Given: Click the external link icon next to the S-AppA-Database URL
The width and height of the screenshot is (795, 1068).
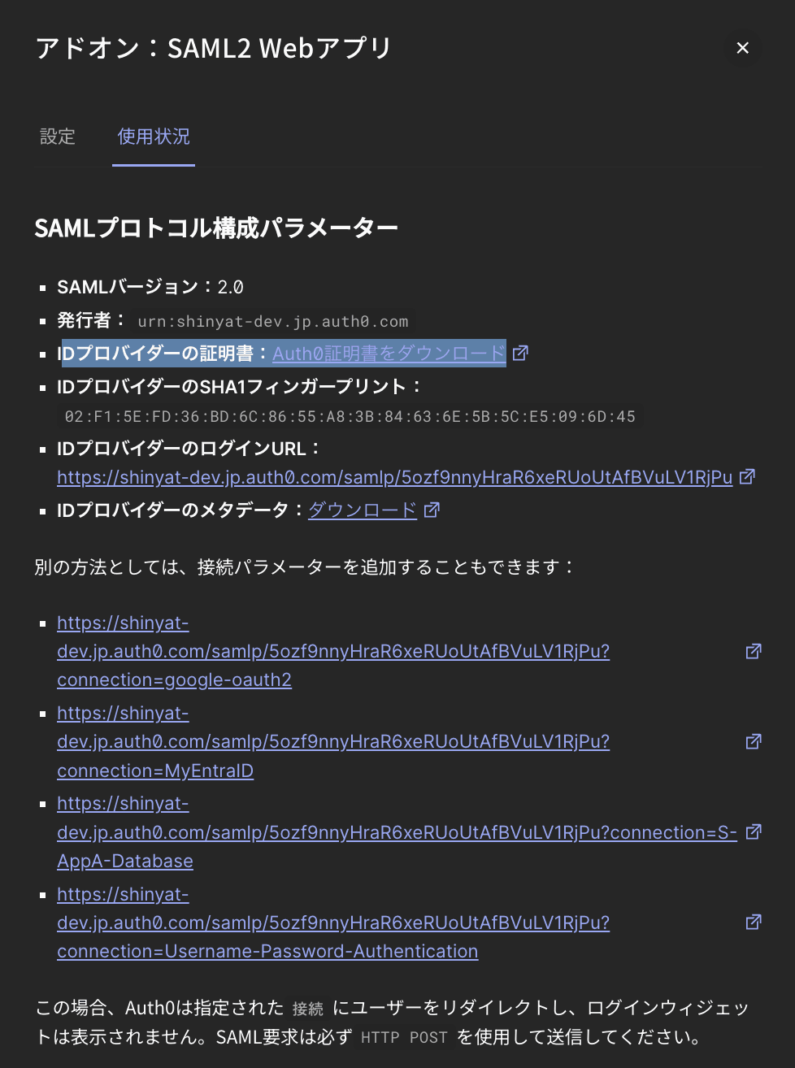Looking at the screenshot, I should (754, 831).
